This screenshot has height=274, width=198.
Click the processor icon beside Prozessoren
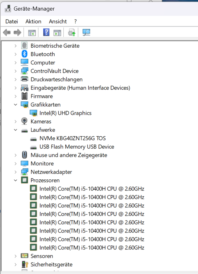(24, 180)
